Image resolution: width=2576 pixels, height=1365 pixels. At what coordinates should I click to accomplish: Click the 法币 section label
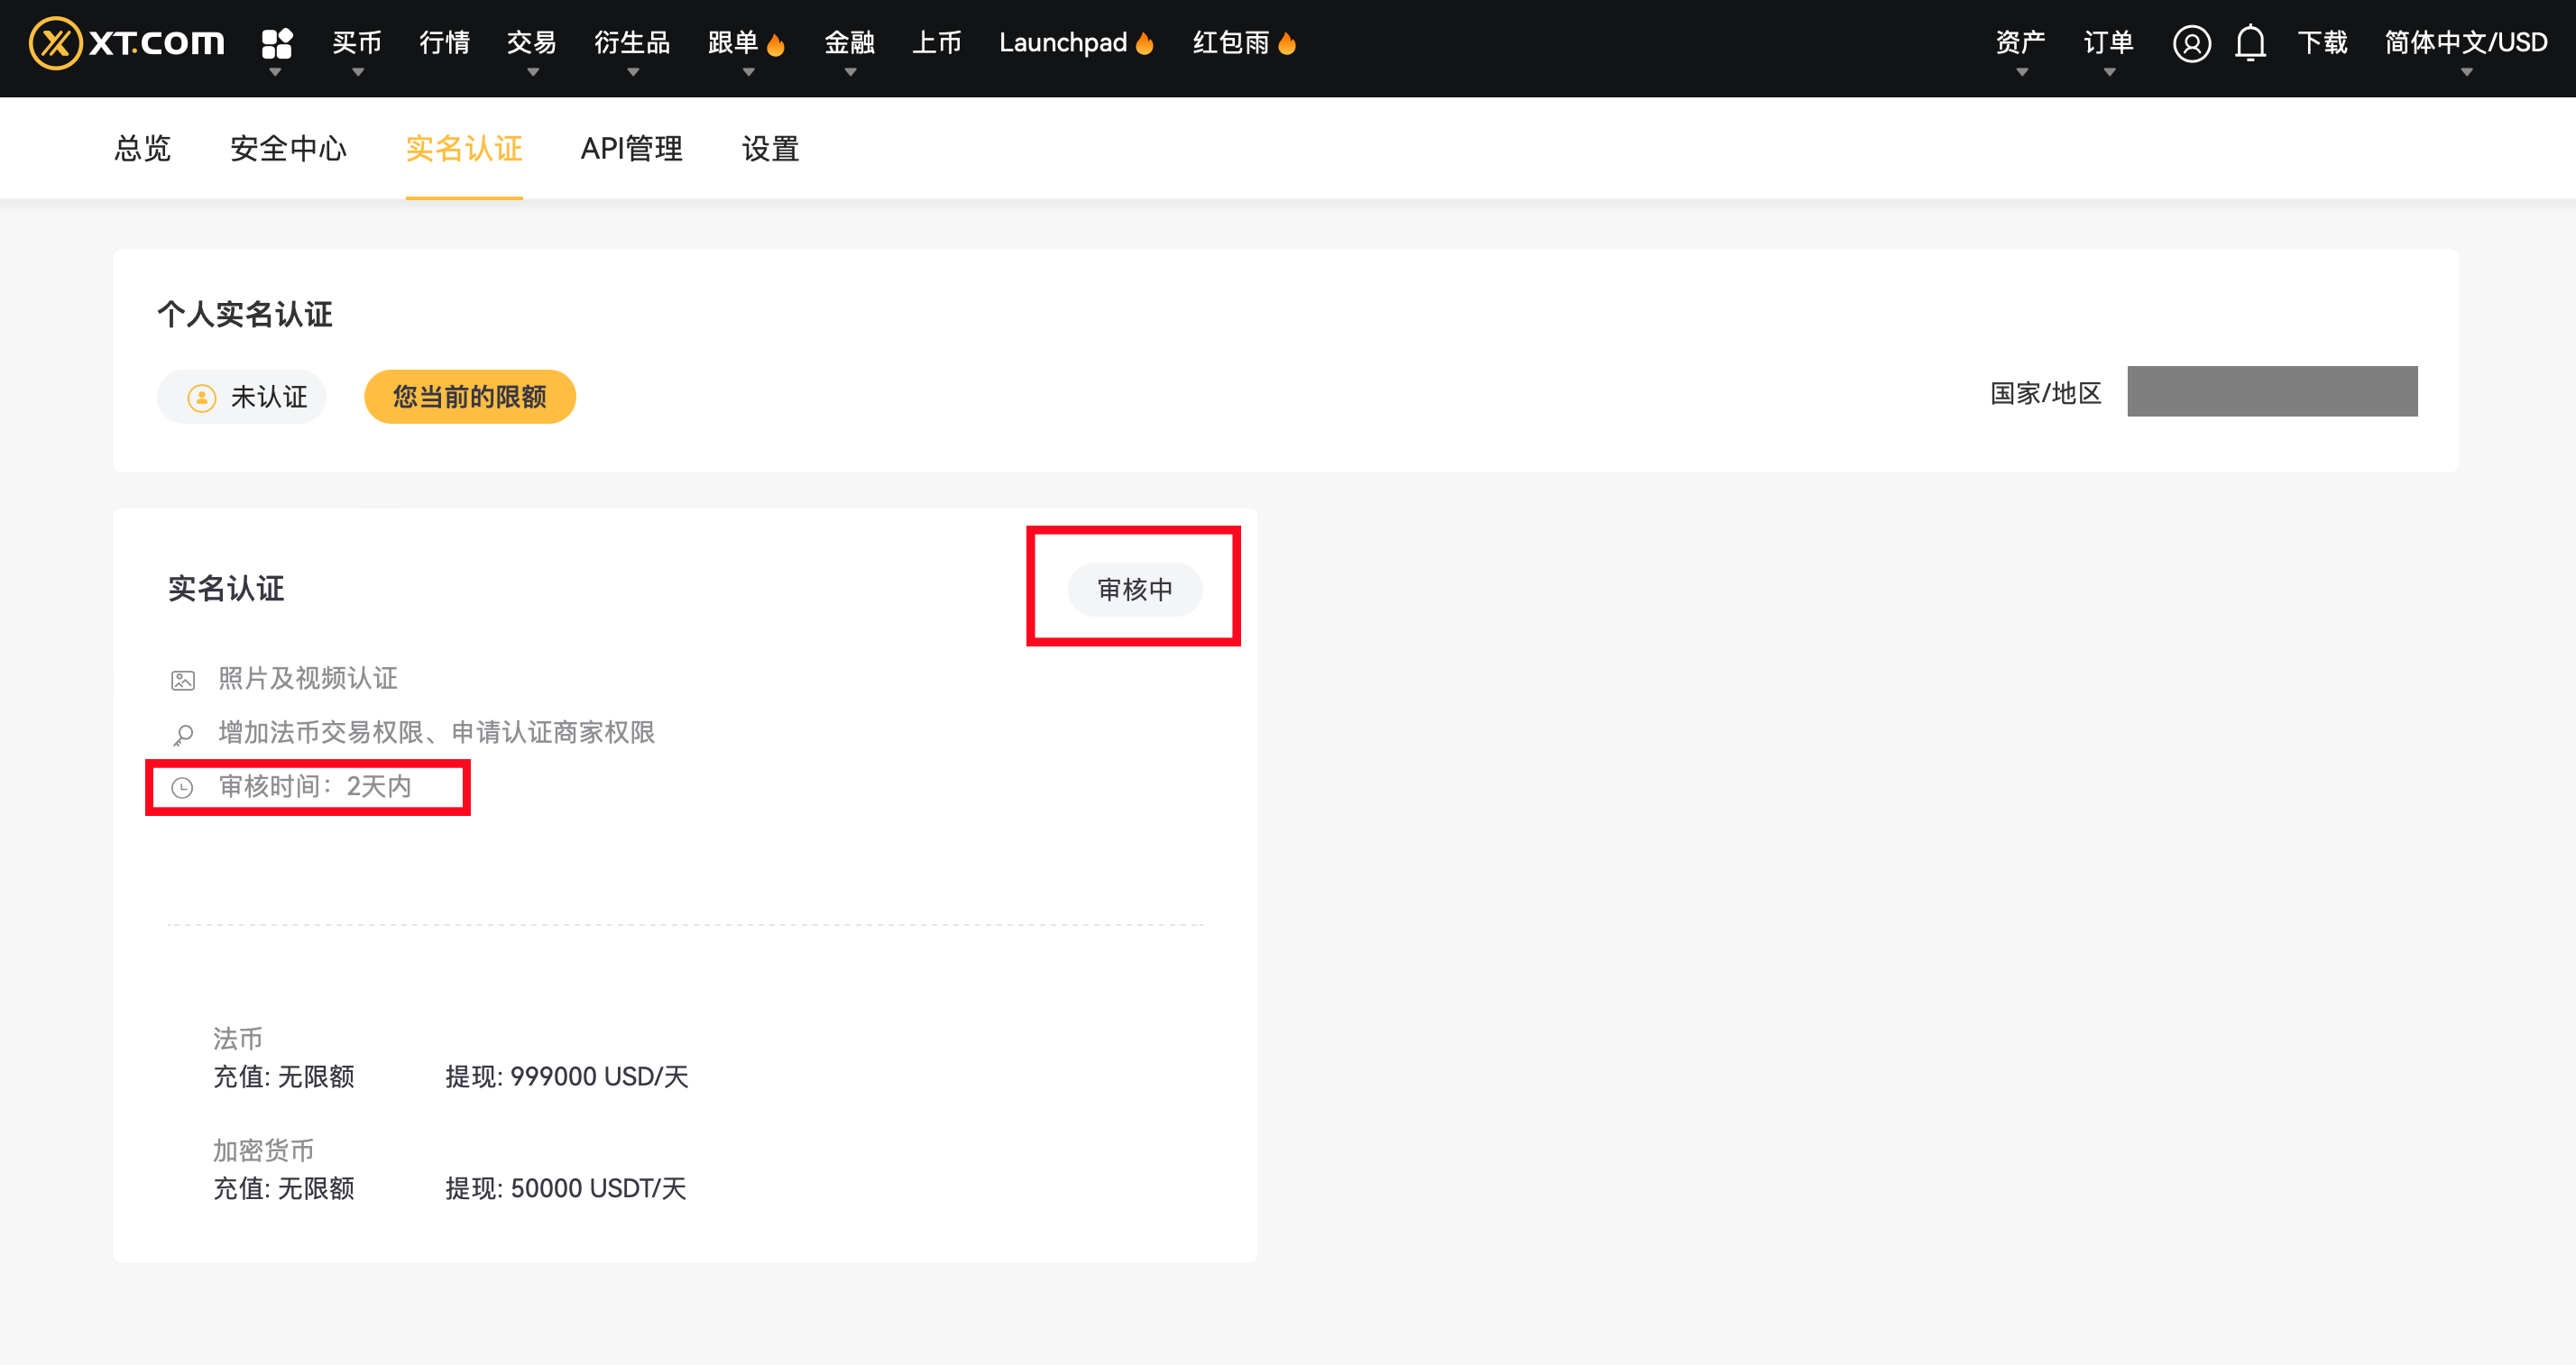tap(238, 1040)
